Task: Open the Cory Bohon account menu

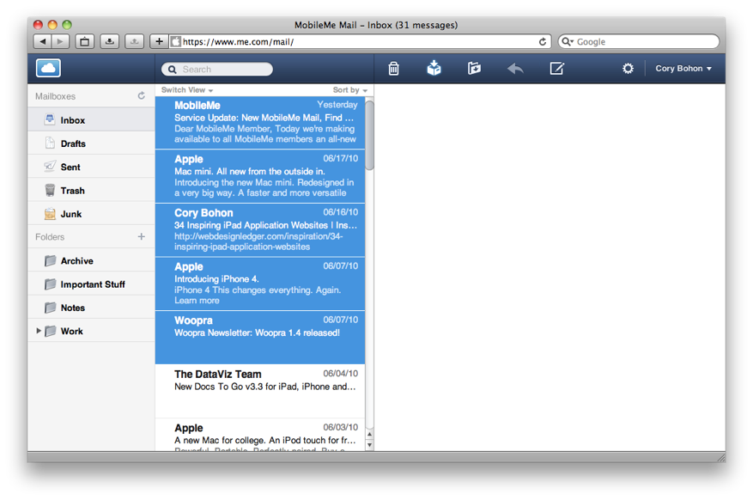Action: pos(683,69)
